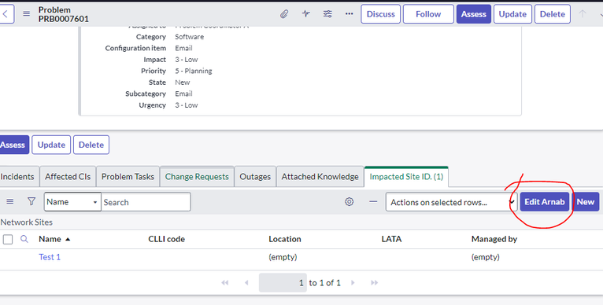603x305 pixels.
Task: Toggle column search magnifier icon
Action: pyautogui.click(x=24, y=239)
